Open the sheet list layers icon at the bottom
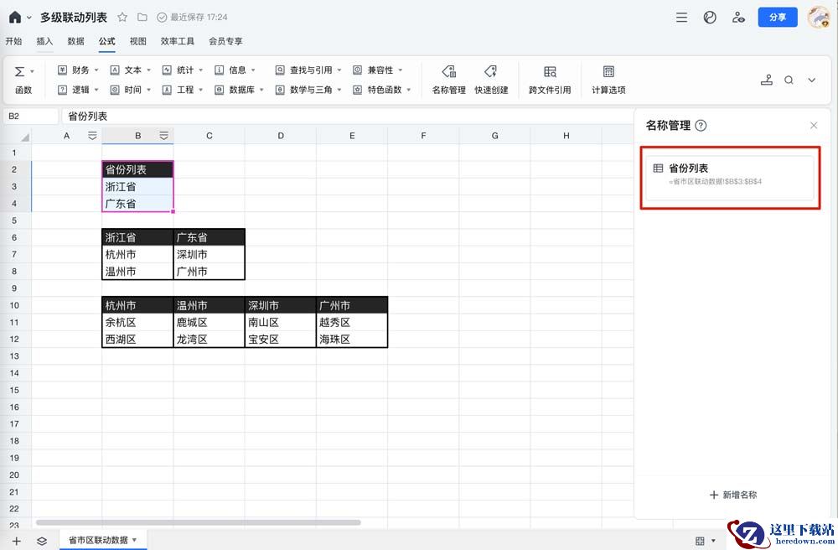This screenshot has width=838, height=550. coord(42,541)
